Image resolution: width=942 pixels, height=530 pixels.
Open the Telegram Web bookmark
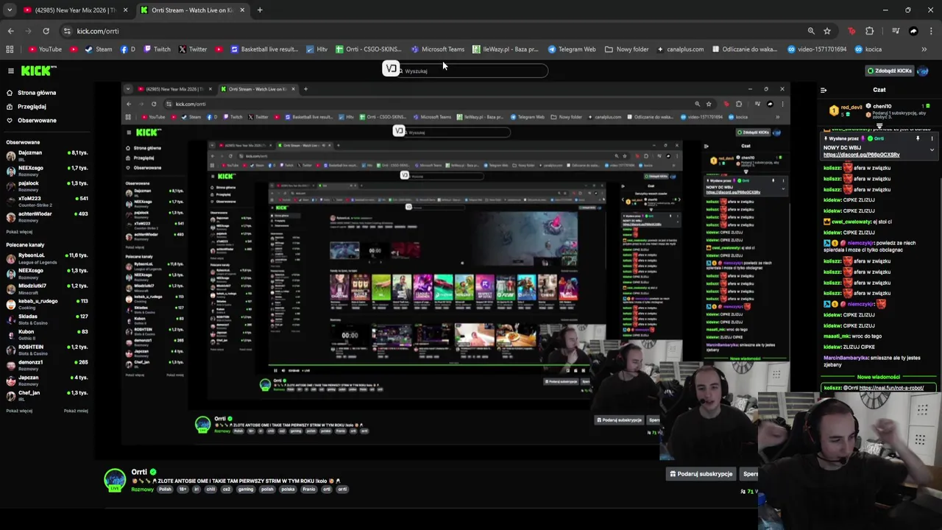tap(572, 49)
